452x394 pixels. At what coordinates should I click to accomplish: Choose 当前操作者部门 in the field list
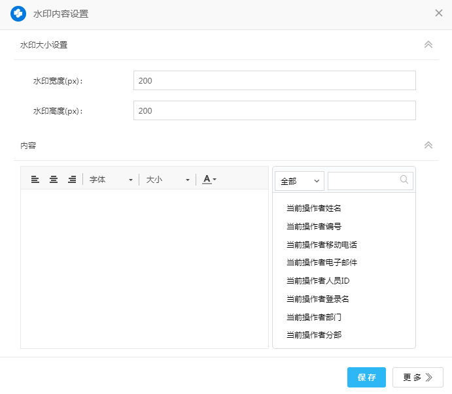[x=314, y=317]
